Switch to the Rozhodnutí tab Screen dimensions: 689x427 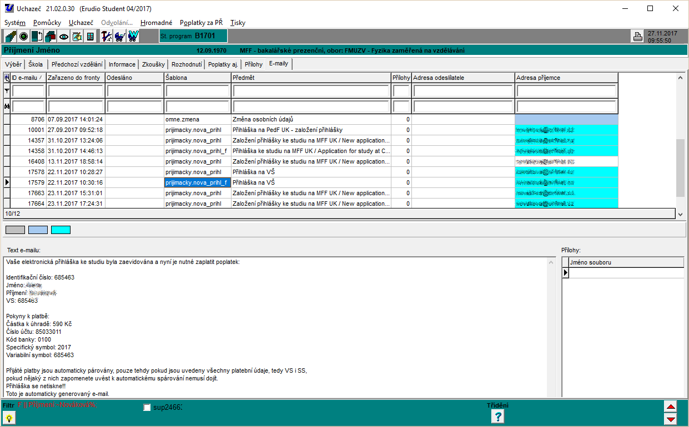tap(187, 64)
